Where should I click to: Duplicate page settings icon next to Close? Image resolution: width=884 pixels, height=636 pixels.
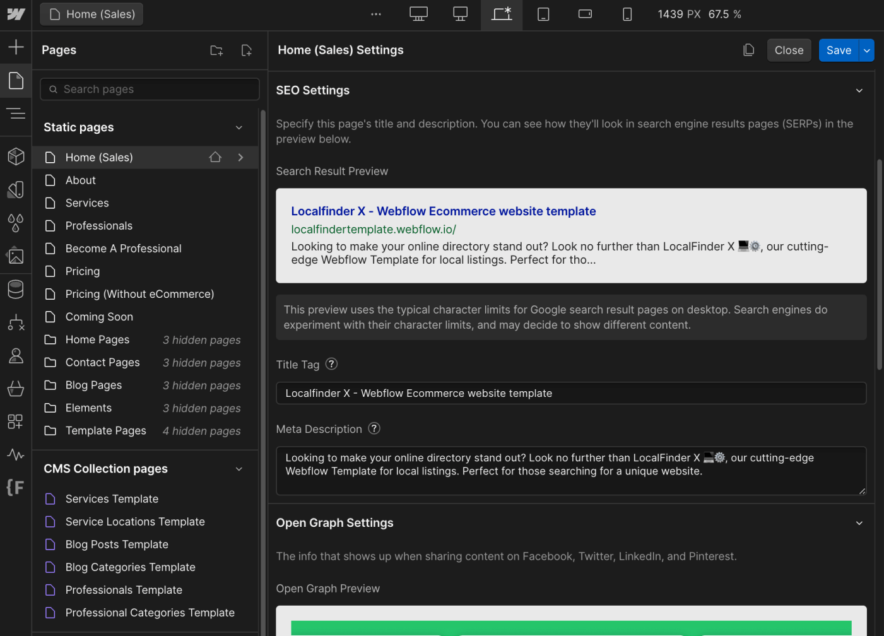pos(749,50)
